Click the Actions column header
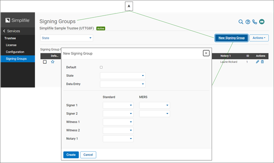Image resolution: width=274 pixels, height=163 pixels. 260,56
